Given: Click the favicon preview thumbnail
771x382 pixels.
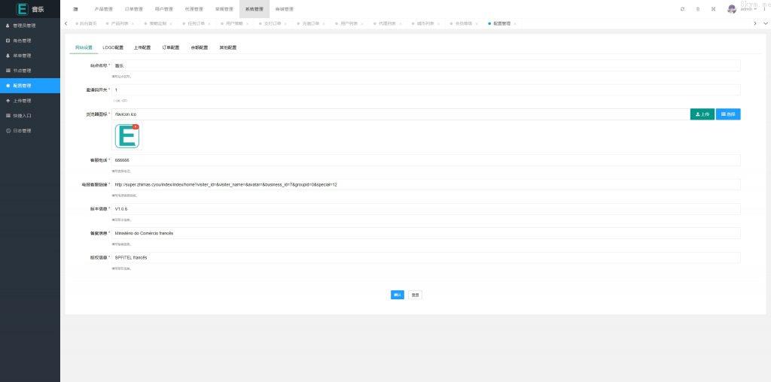Looking at the screenshot, I should [126, 136].
